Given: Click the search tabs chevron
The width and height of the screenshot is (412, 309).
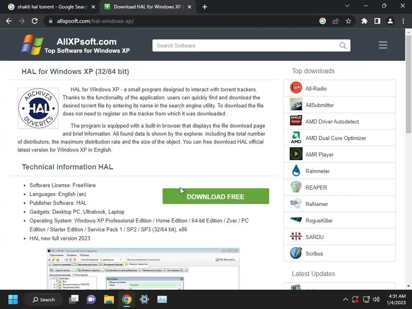Looking at the screenshot, I should point(347,6).
